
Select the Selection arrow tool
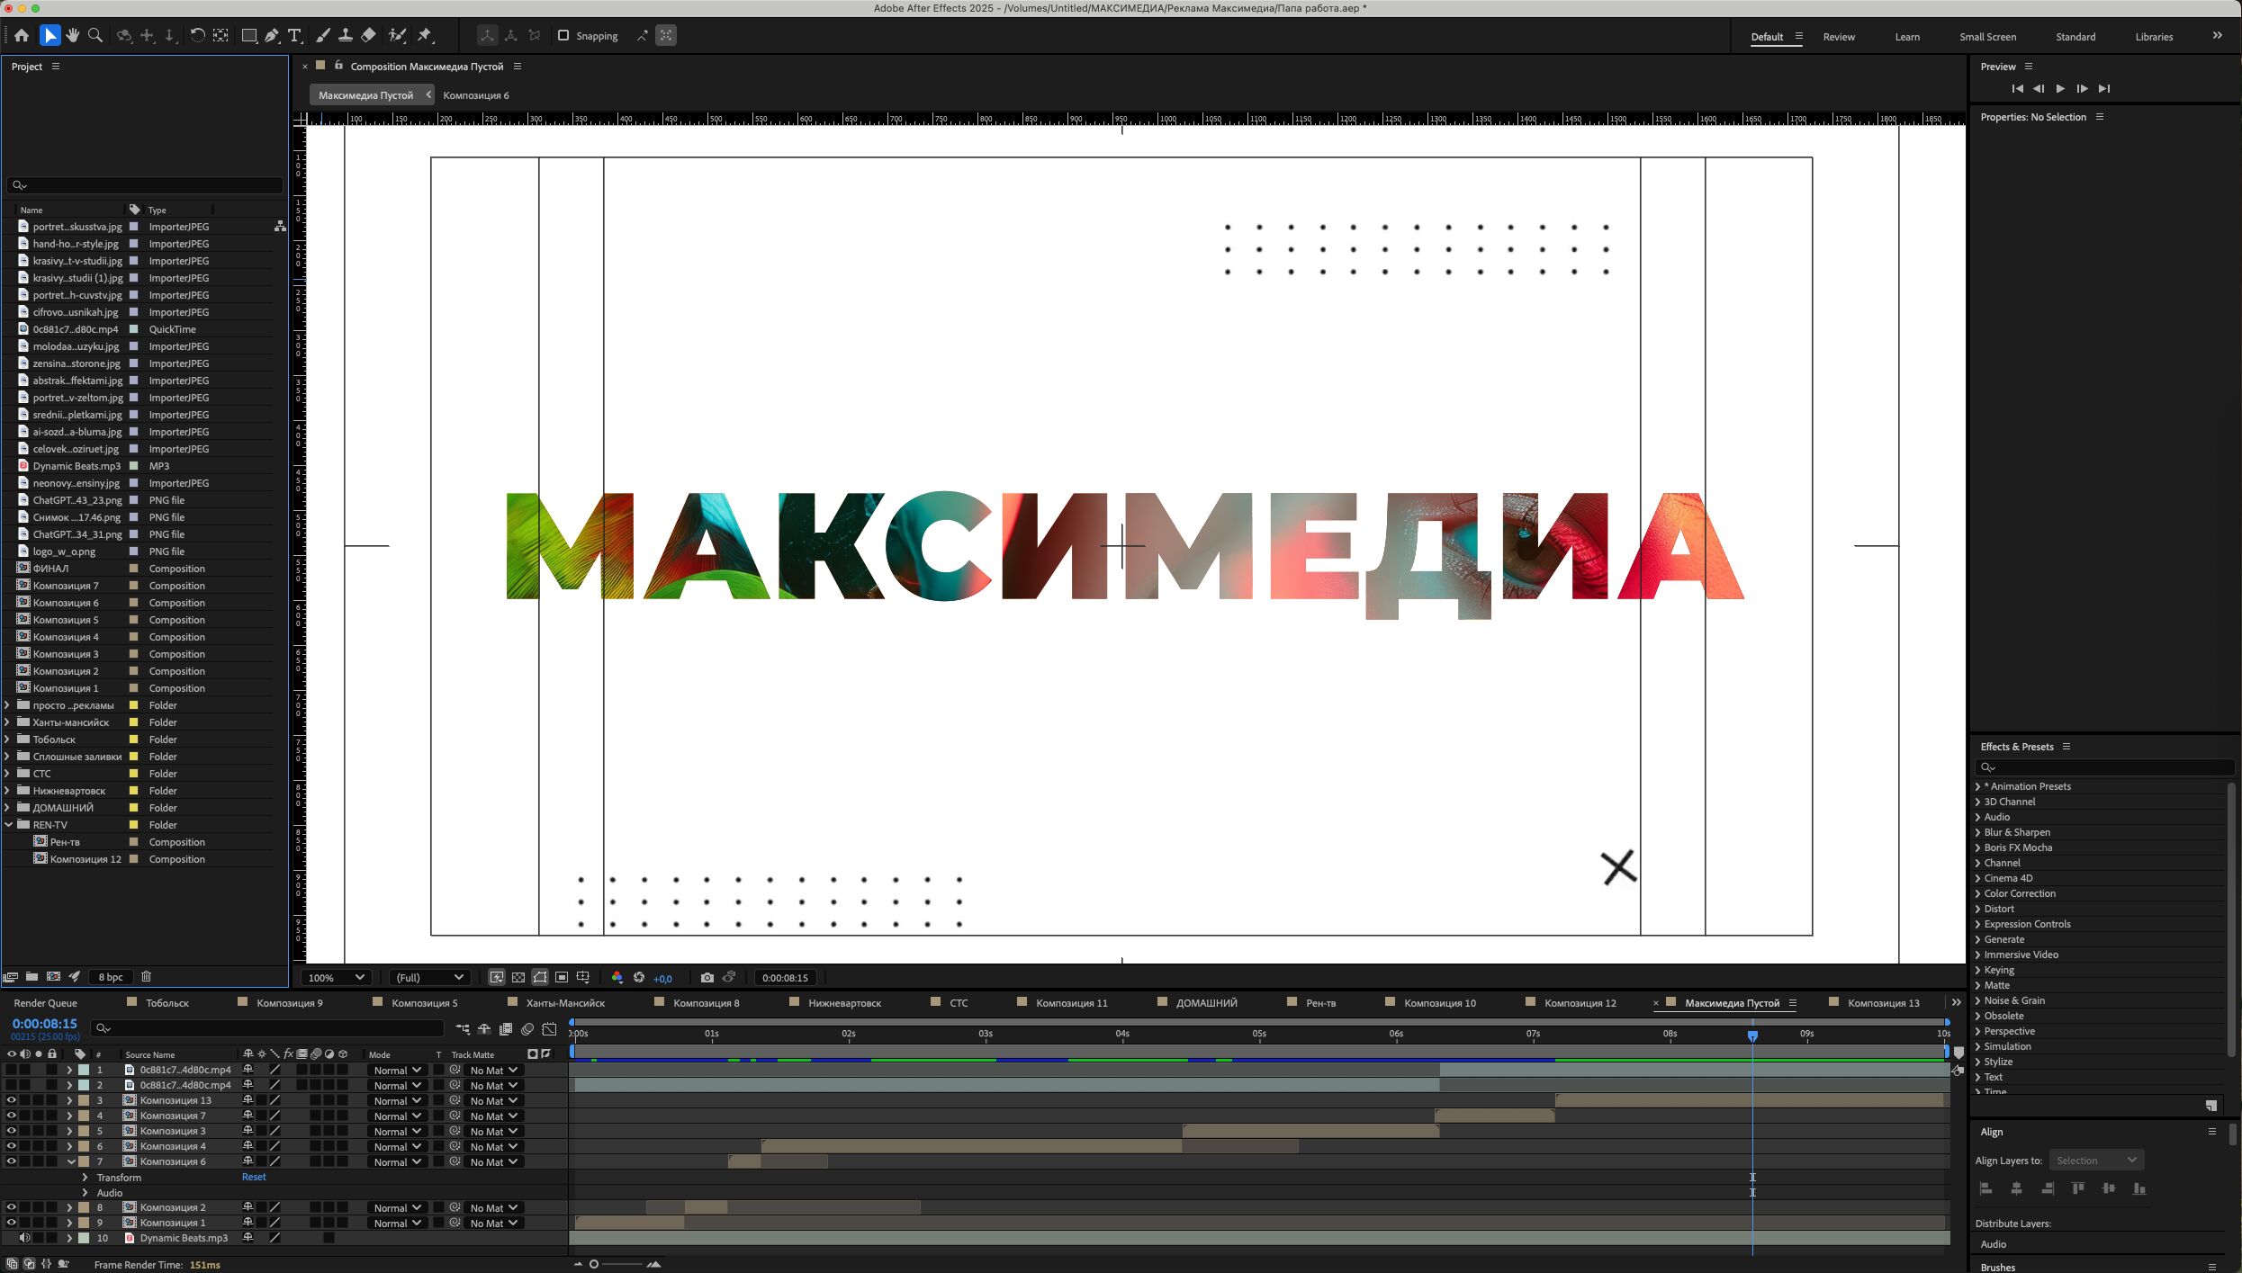point(50,36)
